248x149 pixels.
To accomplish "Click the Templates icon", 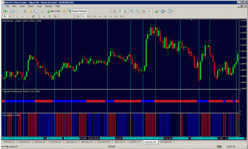I will (x=169, y=11).
